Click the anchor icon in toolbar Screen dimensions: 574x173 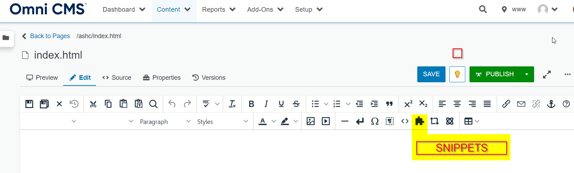click(551, 104)
